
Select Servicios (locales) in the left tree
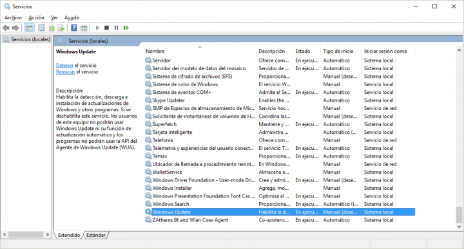(27, 39)
